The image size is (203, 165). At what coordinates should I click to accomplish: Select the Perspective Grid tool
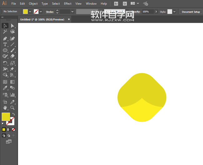(x=12, y=75)
